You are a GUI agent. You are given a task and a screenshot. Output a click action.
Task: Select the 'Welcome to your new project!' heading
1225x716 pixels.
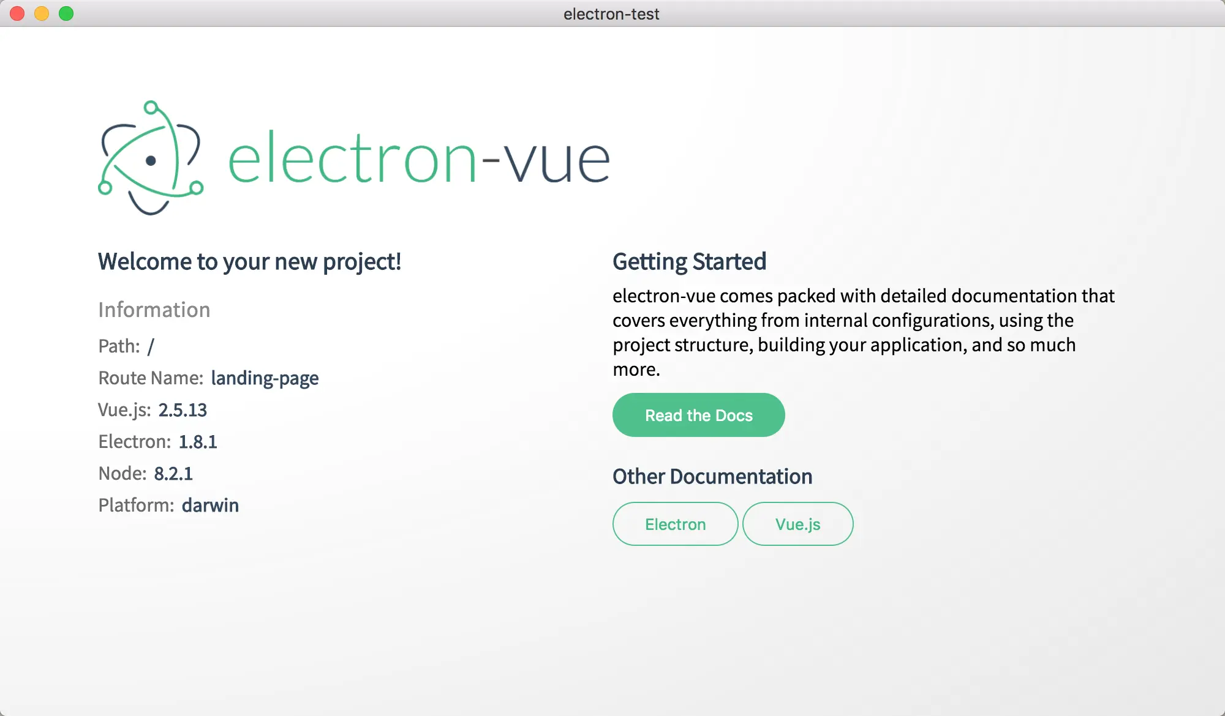click(x=249, y=262)
